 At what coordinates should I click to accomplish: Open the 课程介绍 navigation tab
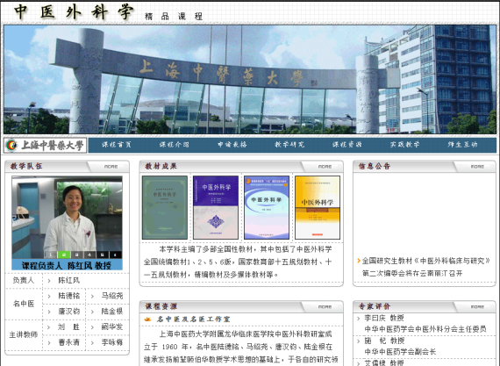point(174,145)
